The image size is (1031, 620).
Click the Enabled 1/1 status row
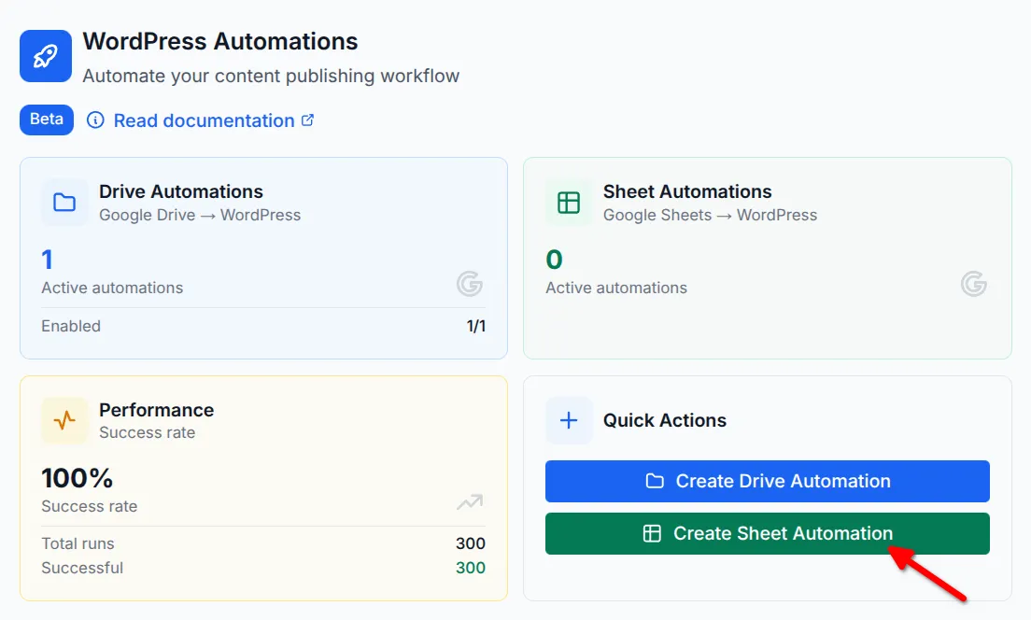point(262,326)
